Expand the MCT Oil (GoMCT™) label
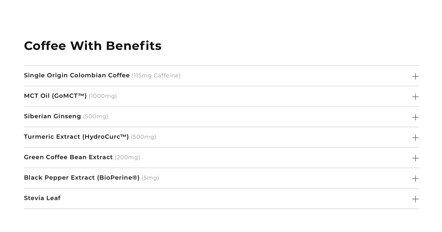Image resolution: width=442 pixels, height=232 pixels. point(55,96)
